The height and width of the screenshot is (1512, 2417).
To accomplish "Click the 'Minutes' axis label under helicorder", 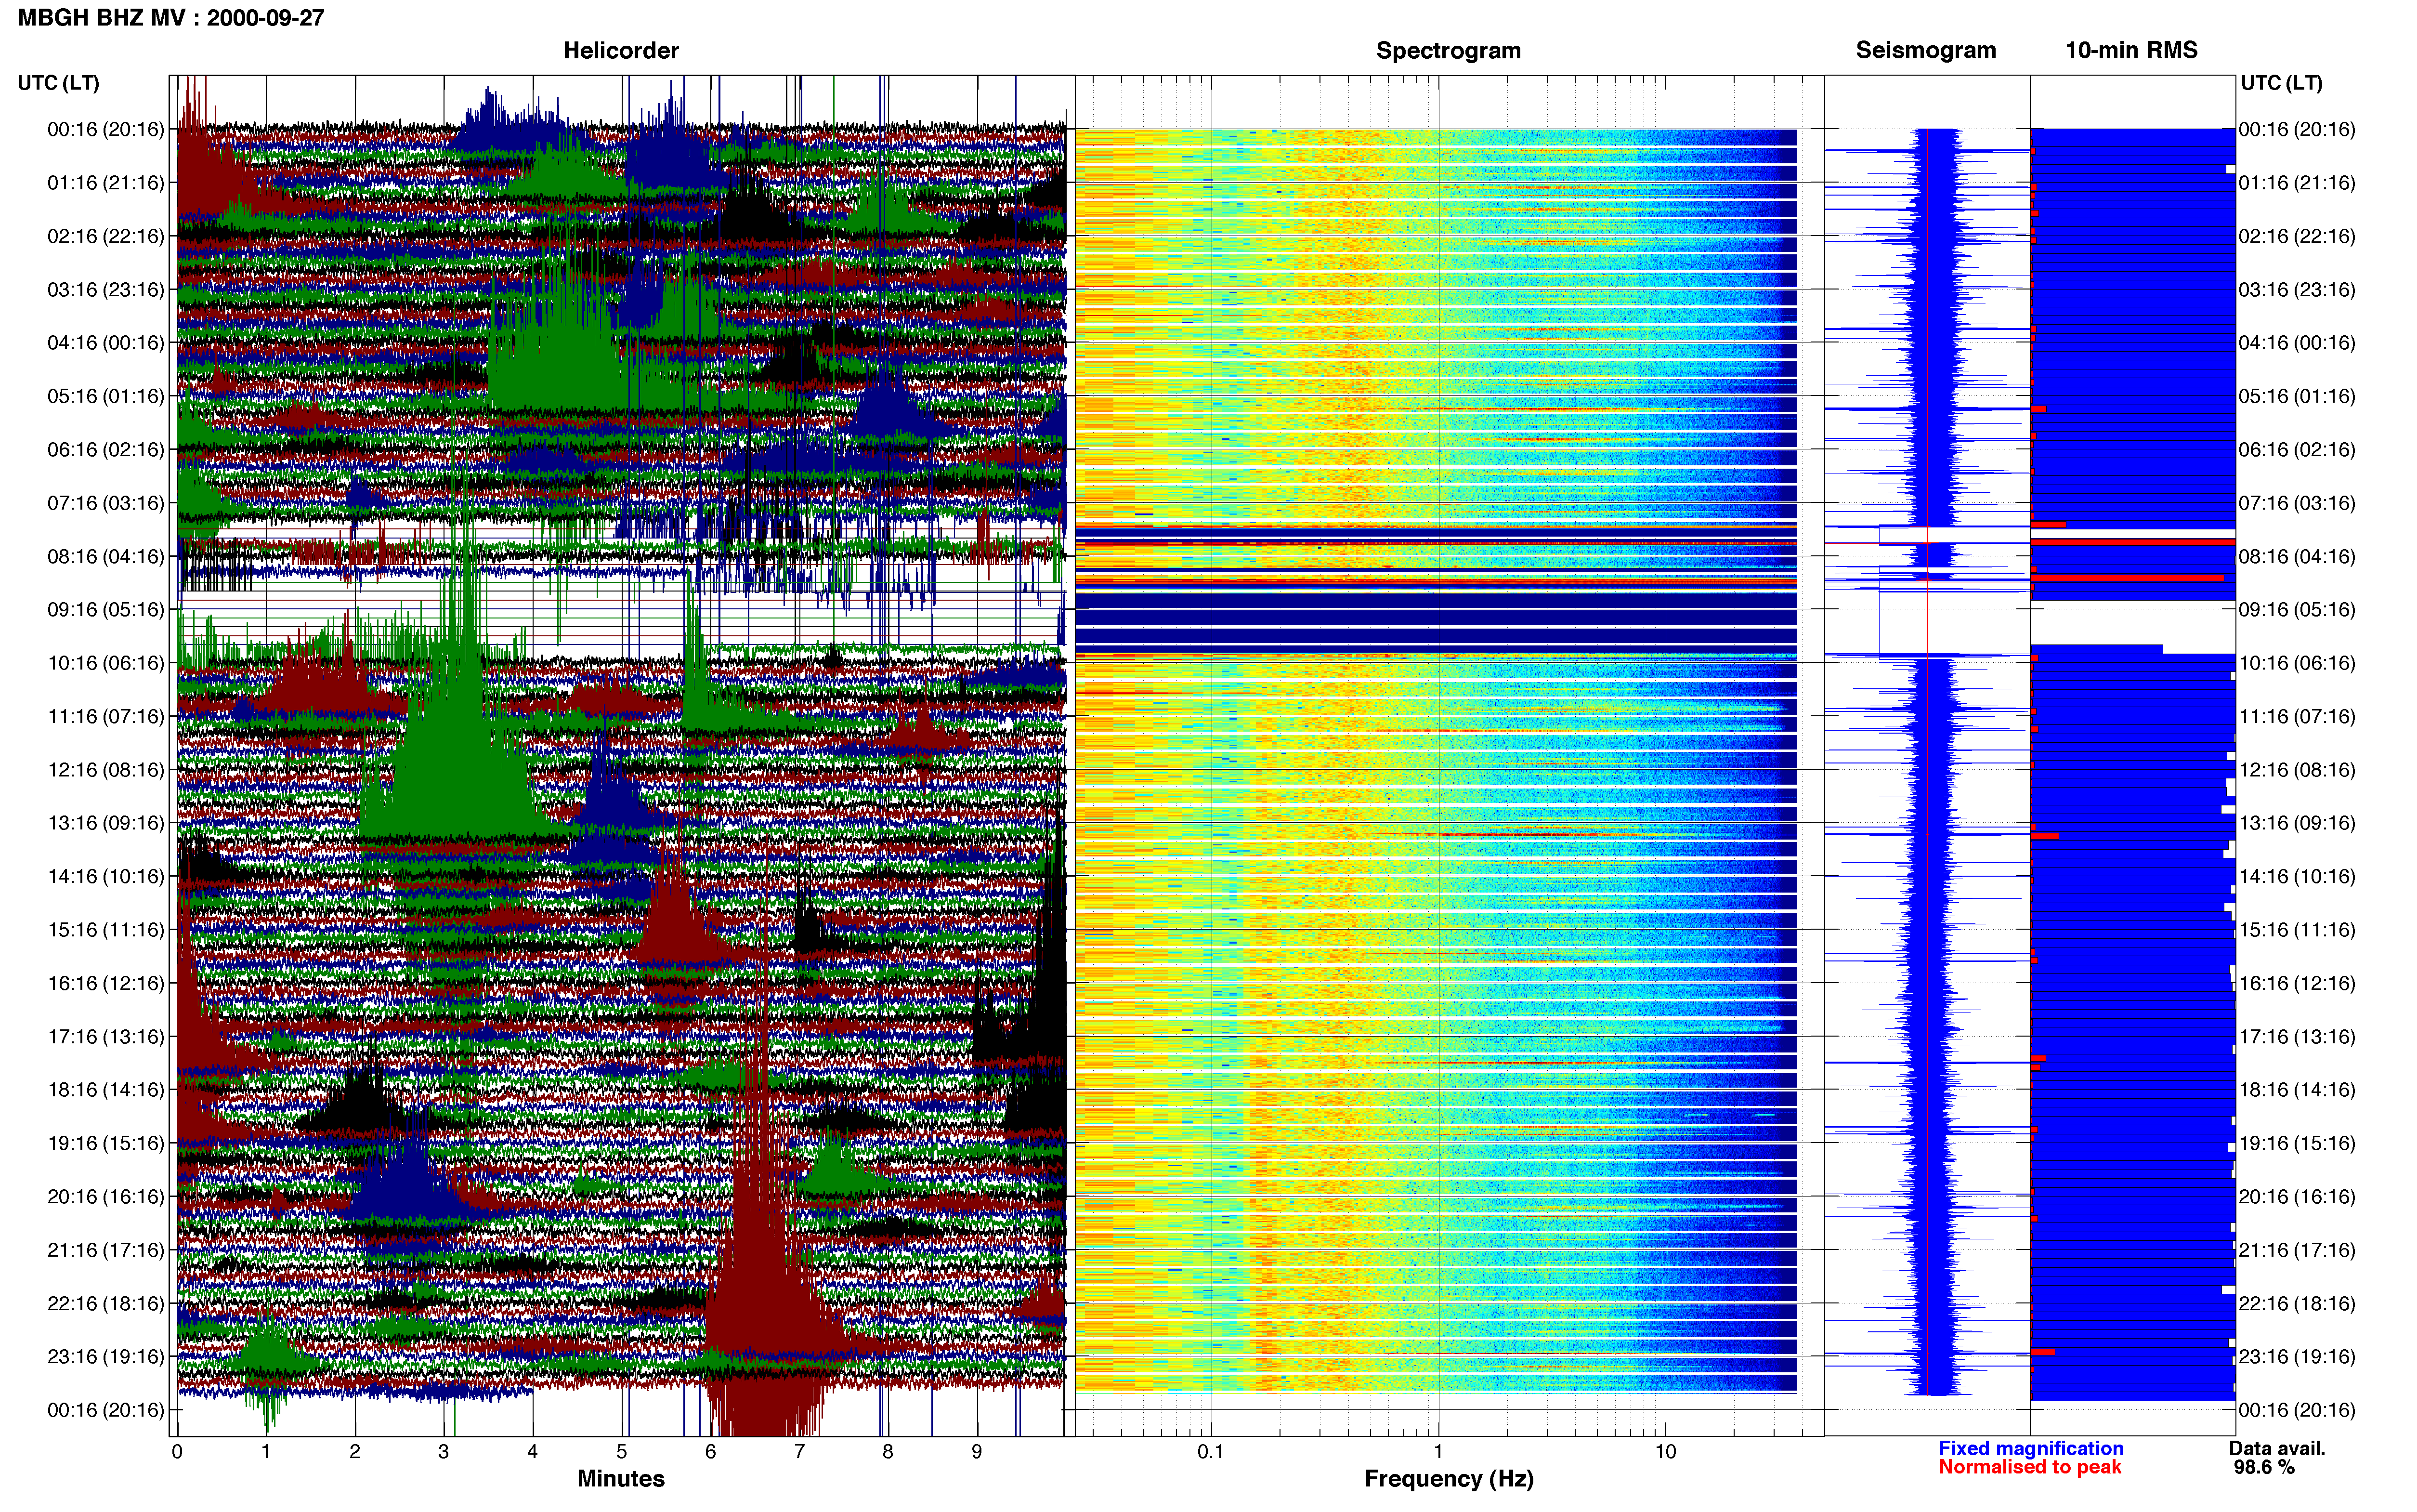I will [x=621, y=1479].
